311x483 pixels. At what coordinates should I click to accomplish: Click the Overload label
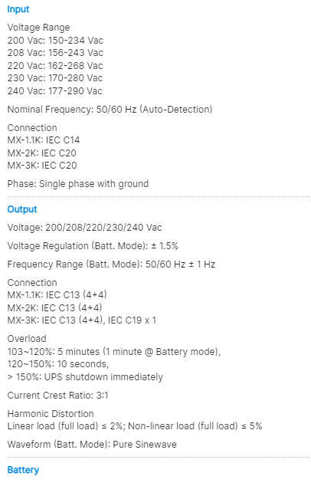(x=27, y=339)
